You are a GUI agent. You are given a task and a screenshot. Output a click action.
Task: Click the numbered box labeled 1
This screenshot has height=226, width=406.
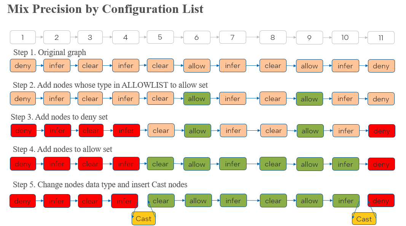coord(22,37)
